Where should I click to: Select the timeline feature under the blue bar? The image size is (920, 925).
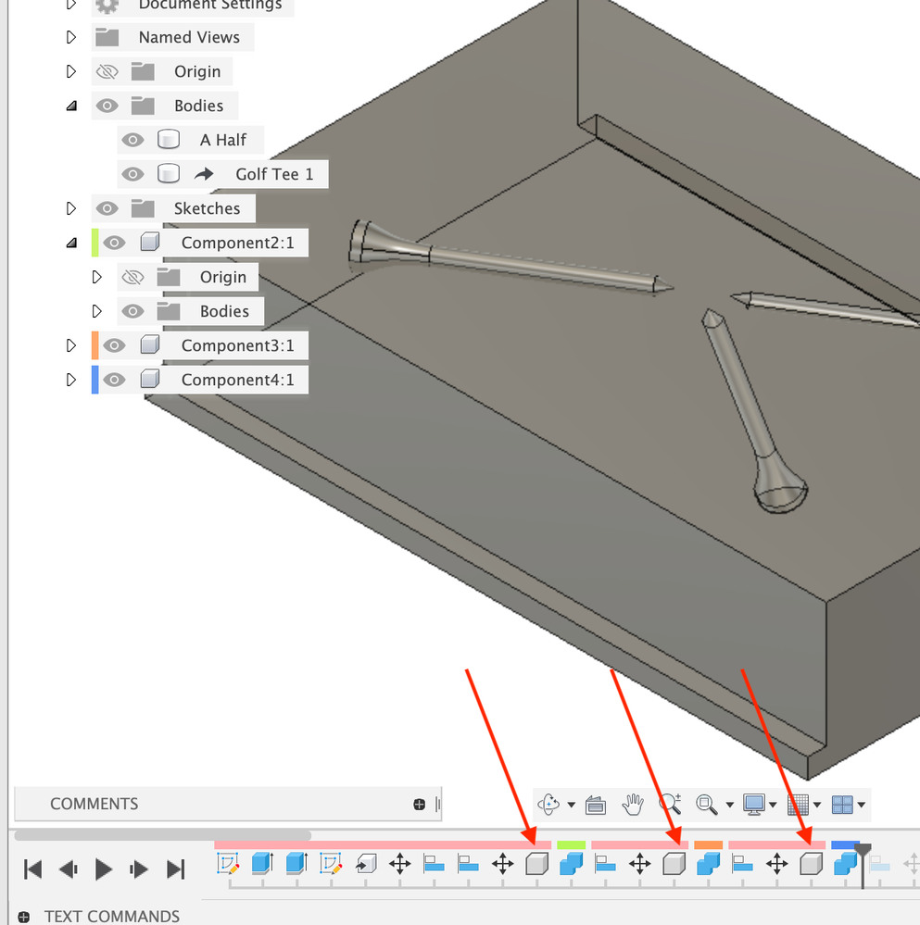pos(845,865)
